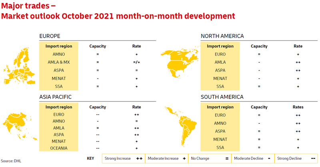Click the Moderate Increase legend box
The image size is (320, 167).
(166, 158)
